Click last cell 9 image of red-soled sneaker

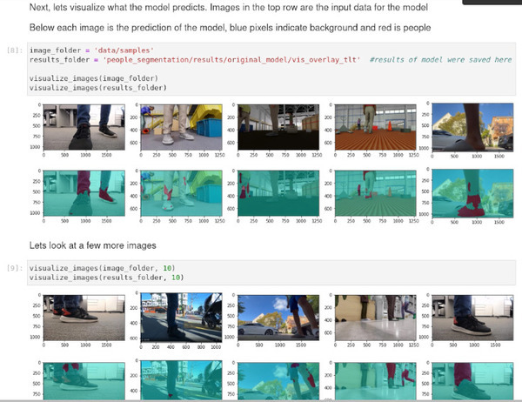click(x=471, y=317)
